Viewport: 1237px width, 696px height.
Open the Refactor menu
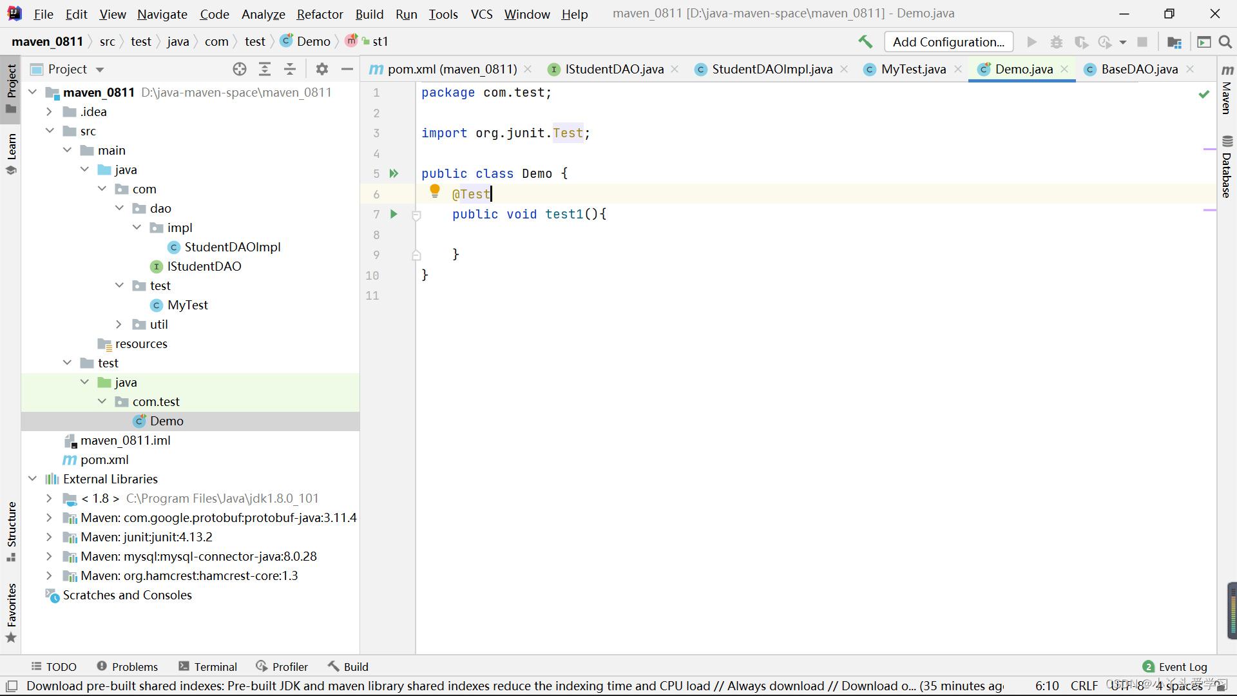pyautogui.click(x=320, y=14)
